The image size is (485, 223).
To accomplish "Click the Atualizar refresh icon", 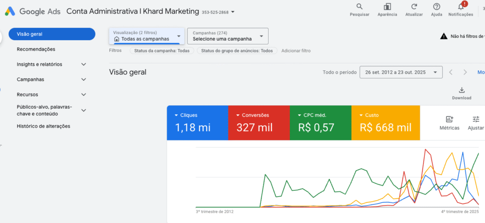I will tap(414, 7).
